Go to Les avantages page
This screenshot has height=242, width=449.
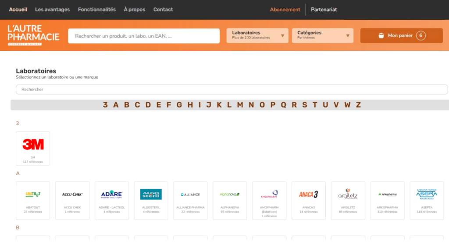[x=52, y=10]
